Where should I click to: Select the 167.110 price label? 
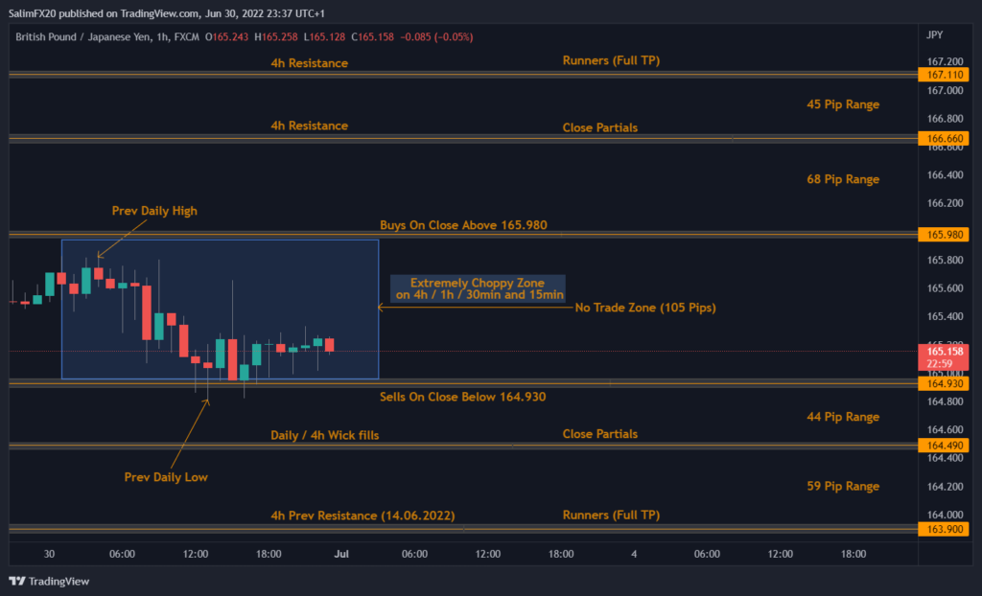click(944, 75)
